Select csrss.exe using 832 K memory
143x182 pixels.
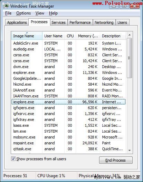coord(68,55)
